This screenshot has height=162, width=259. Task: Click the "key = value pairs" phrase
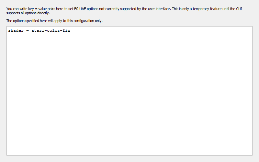42,9
